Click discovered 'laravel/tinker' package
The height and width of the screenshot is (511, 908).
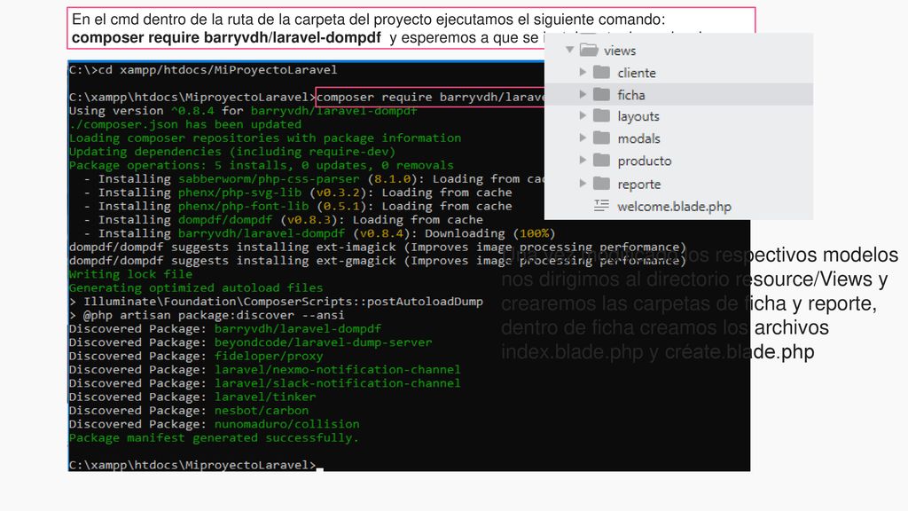(x=265, y=397)
